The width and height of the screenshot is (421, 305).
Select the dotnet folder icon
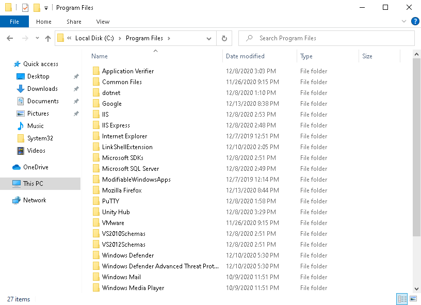[x=96, y=92]
